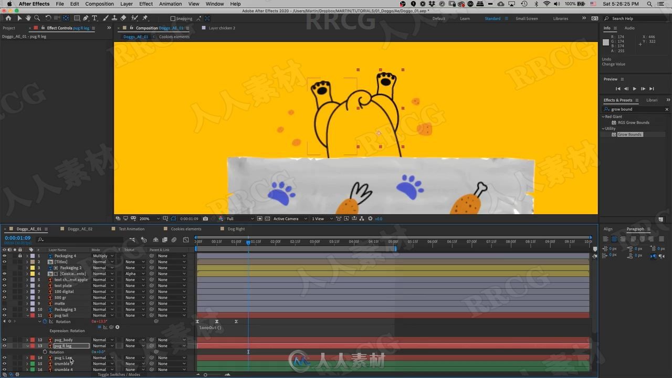Click the Play button in Preview panel

tap(634, 89)
